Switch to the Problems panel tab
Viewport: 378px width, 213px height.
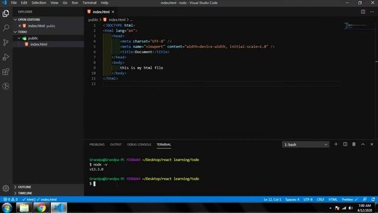(97, 144)
